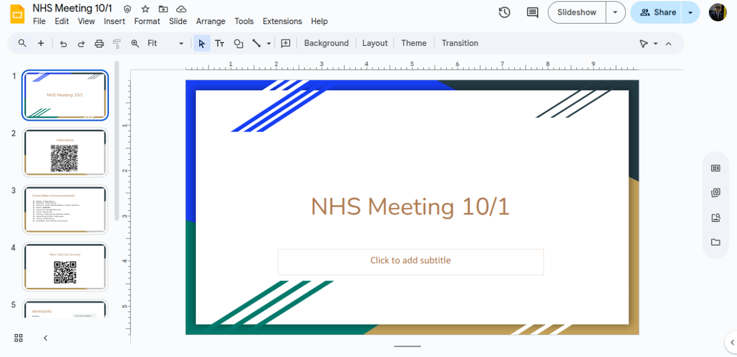Viewport: 737px width, 357px height.
Task: Open speaker notes side panel icon
Action: click(x=716, y=168)
